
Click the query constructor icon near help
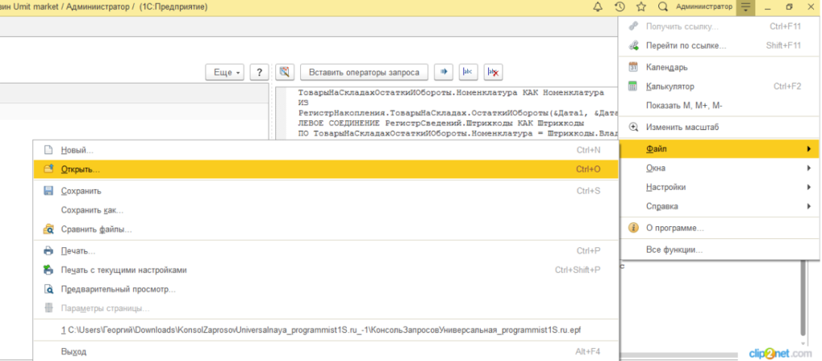click(283, 72)
